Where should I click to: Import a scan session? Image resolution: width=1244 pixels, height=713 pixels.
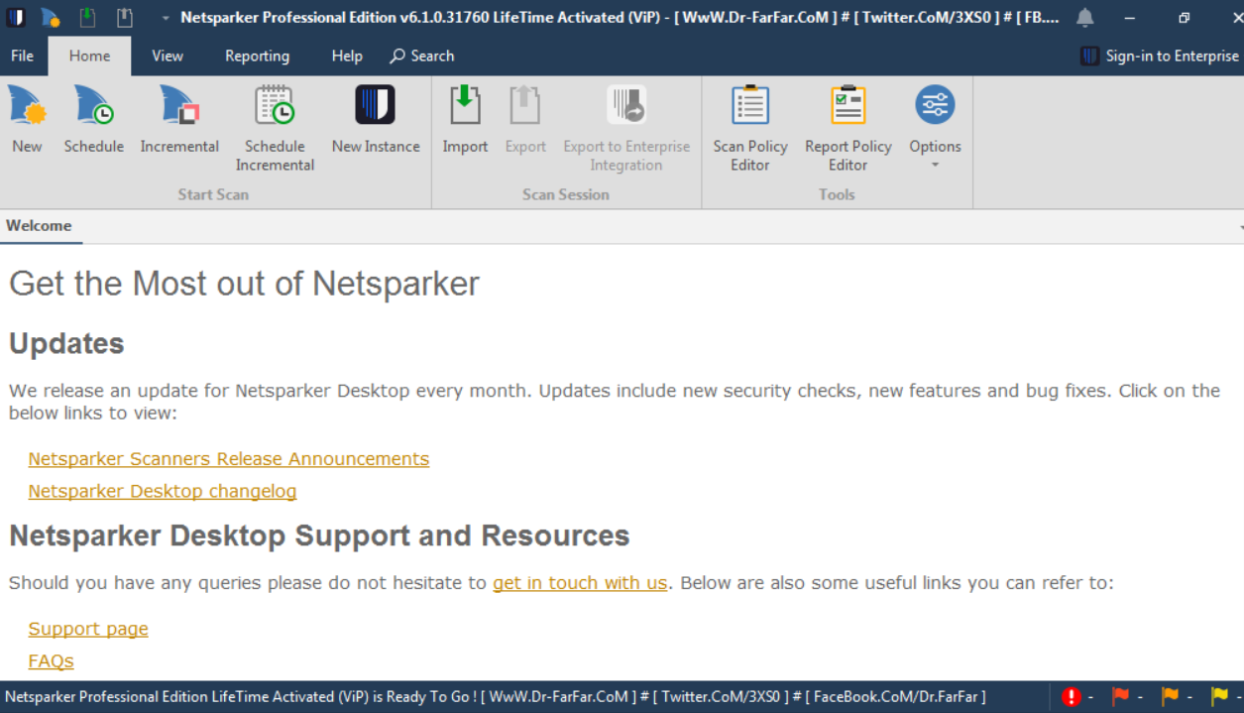point(465,119)
